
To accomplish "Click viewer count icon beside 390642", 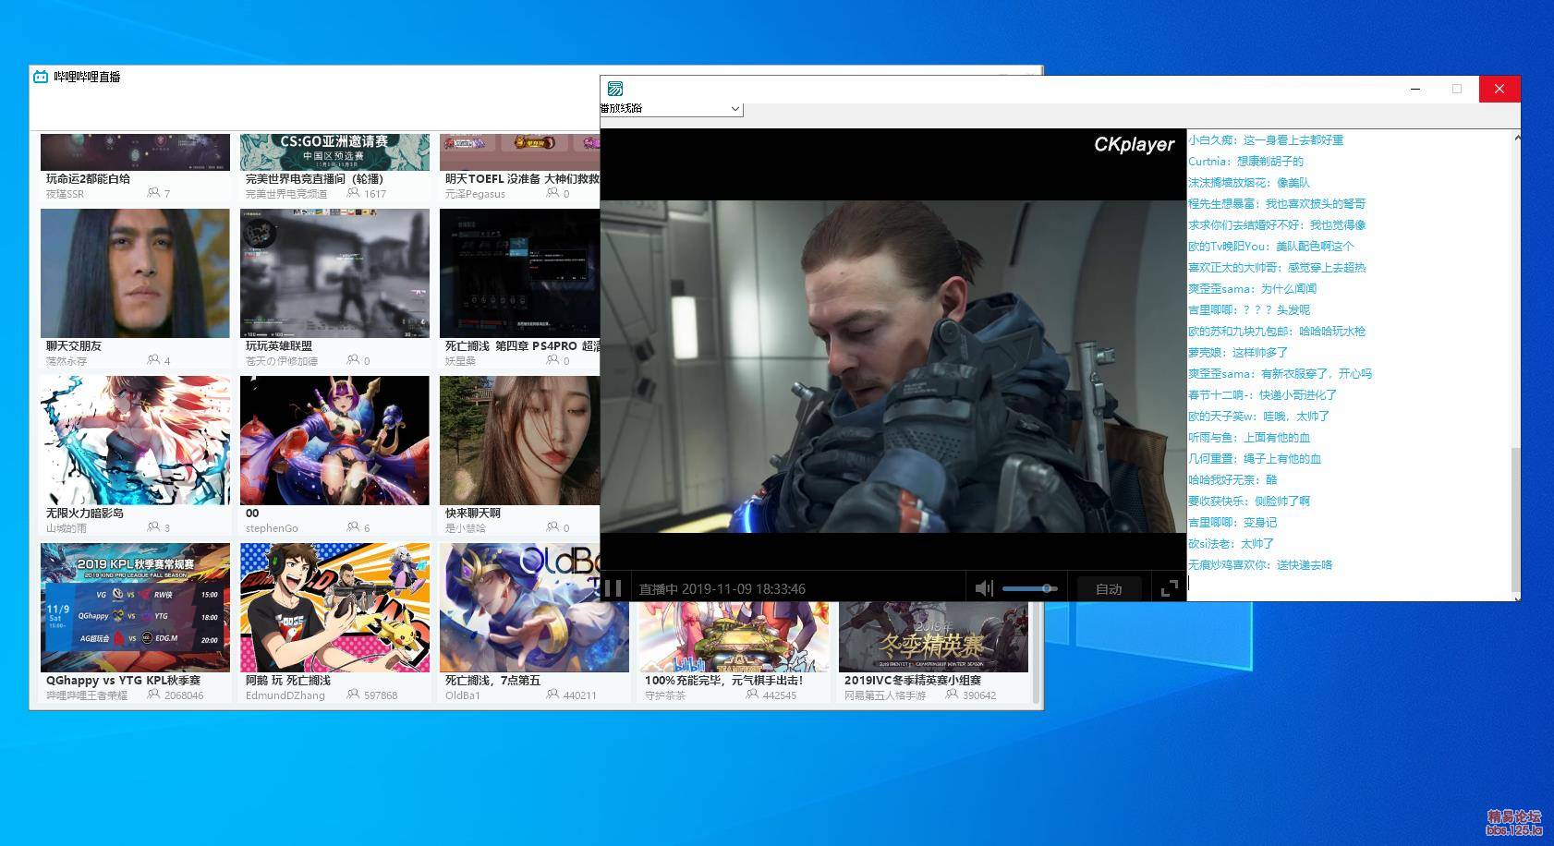I will point(952,695).
